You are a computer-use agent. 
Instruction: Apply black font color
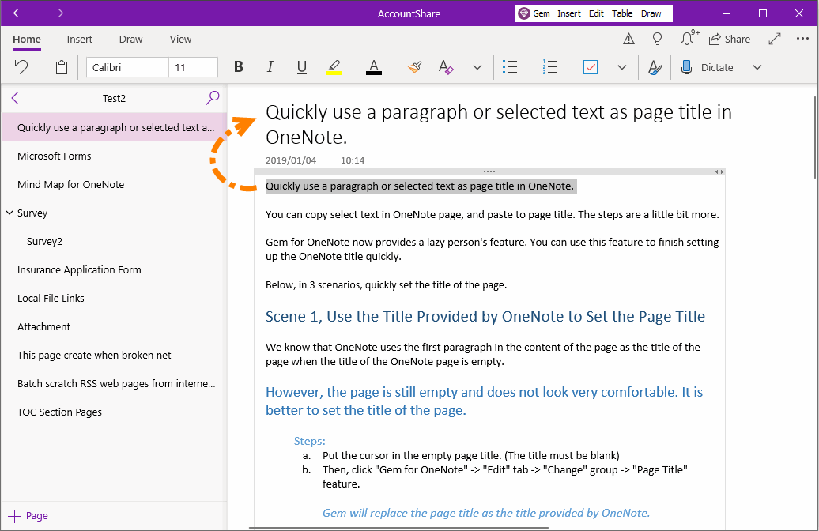coord(373,67)
